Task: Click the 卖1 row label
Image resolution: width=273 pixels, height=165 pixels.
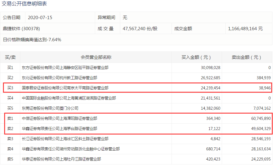Action: (x=10, y=118)
